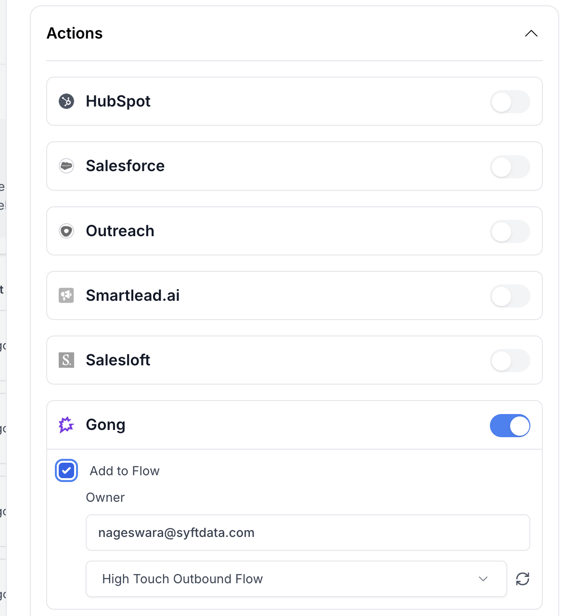Uncheck the Add to Flow checkbox
The height and width of the screenshot is (616, 565).
(66, 471)
